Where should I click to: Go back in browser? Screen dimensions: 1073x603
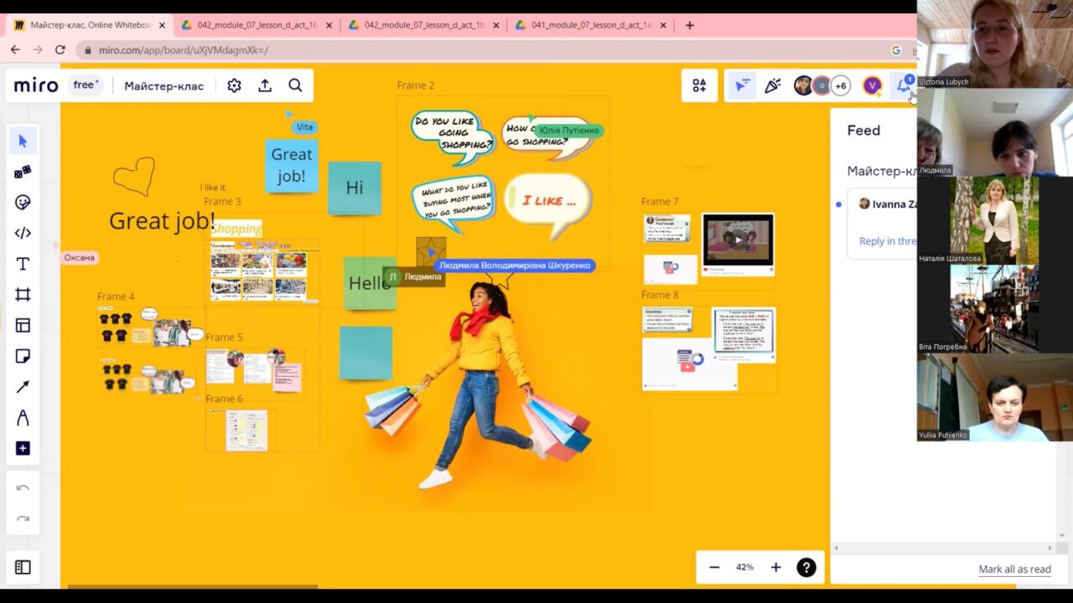click(15, 49)
